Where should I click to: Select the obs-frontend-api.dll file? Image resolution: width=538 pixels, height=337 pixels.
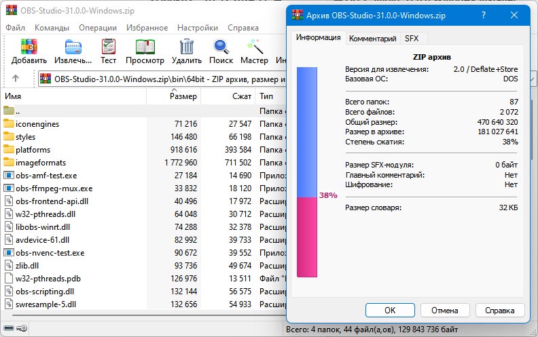(52, 201)
